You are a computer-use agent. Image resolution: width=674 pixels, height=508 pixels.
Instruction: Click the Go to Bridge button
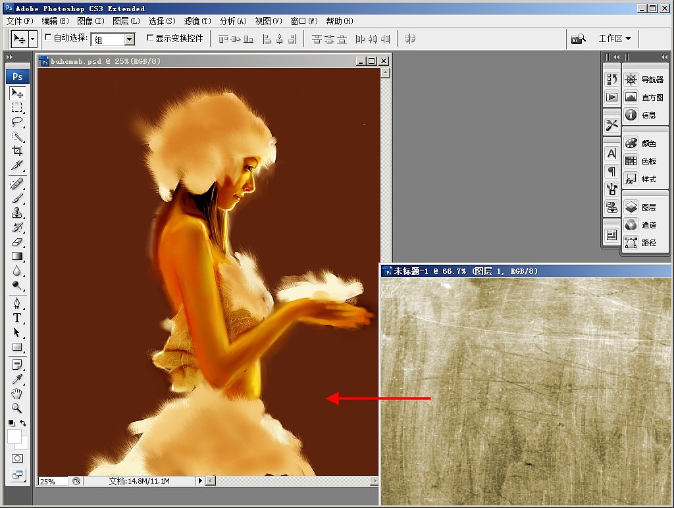click(x=579, y=39)
